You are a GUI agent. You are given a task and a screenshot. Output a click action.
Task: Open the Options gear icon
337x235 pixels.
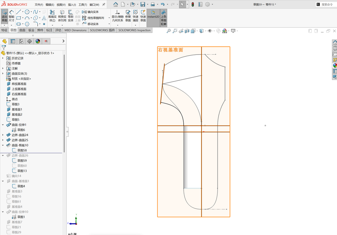(207, 4)
